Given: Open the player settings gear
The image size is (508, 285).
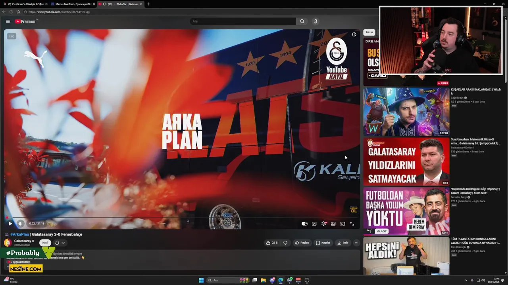Looking at the screenshot, I should pos(323,224).
